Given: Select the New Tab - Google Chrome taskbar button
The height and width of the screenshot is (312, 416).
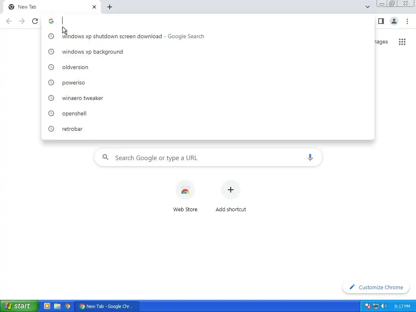Looking at the screenshot, I should click(x=107, y=306).
